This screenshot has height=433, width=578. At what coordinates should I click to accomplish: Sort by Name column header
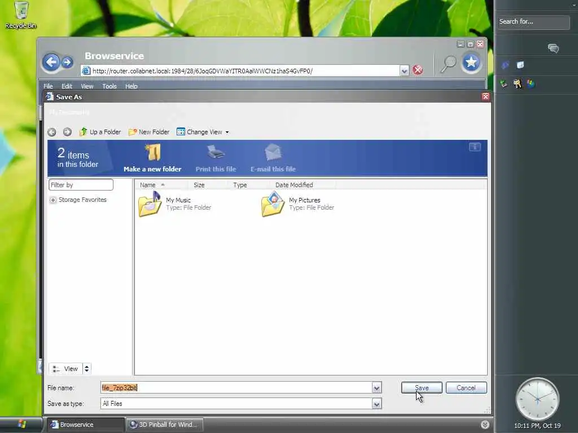click(x=161, y=185)
